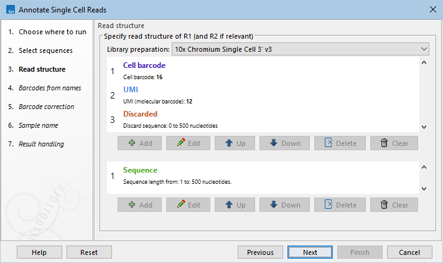Select the UMI element in R1 list

coord(131,90)
